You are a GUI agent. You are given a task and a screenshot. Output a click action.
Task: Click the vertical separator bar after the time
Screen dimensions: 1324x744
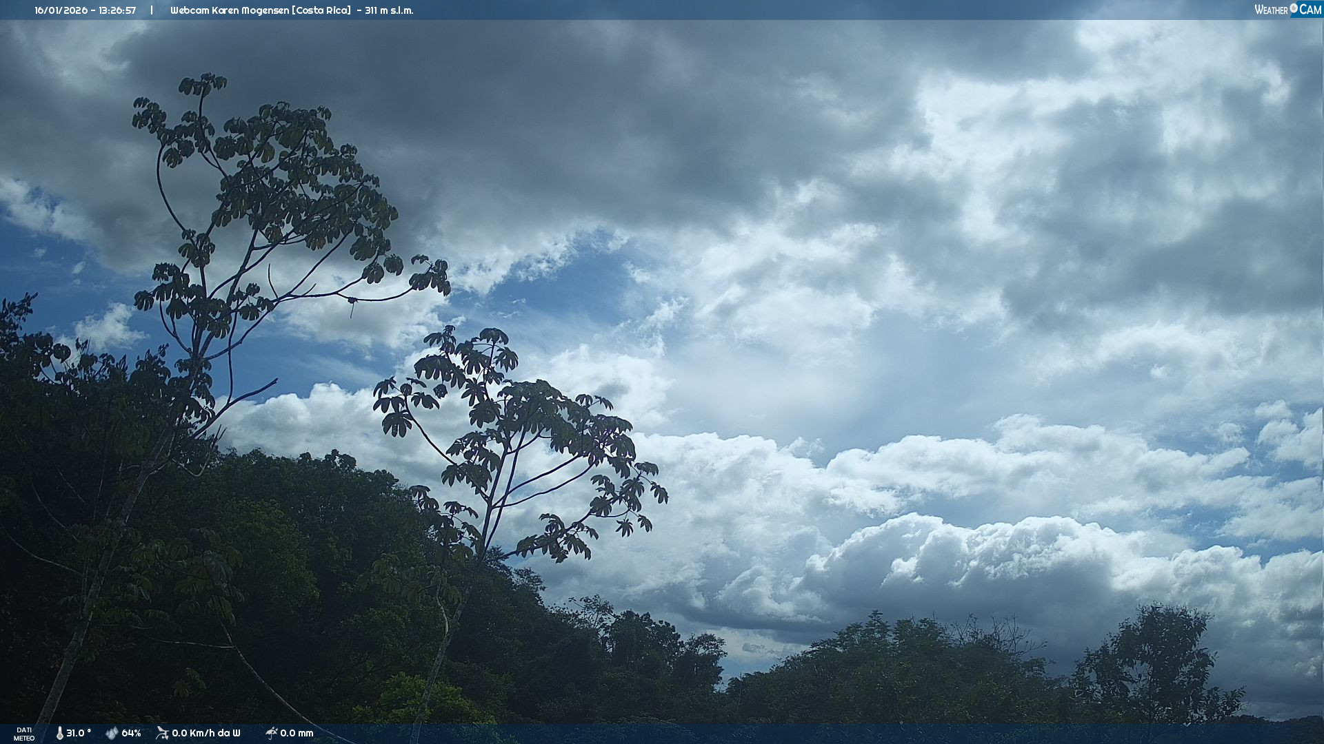pos(152,10)
